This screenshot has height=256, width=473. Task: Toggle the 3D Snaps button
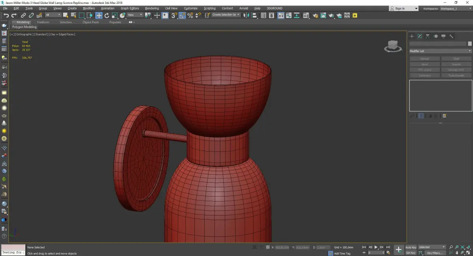point(174,15)
